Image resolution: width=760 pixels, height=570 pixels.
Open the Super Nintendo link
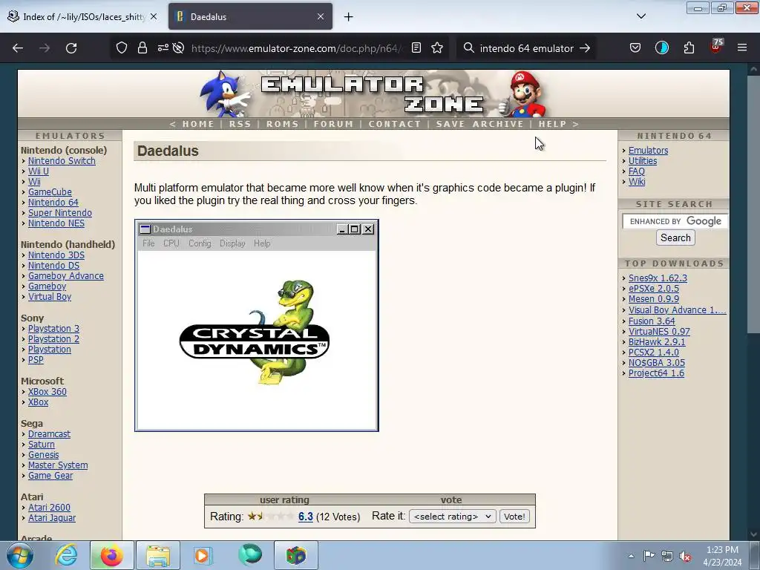(59, 213)
